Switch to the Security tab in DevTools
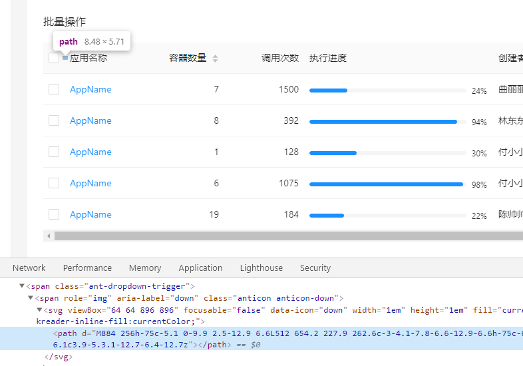523x366 pixels. [315, 268]
